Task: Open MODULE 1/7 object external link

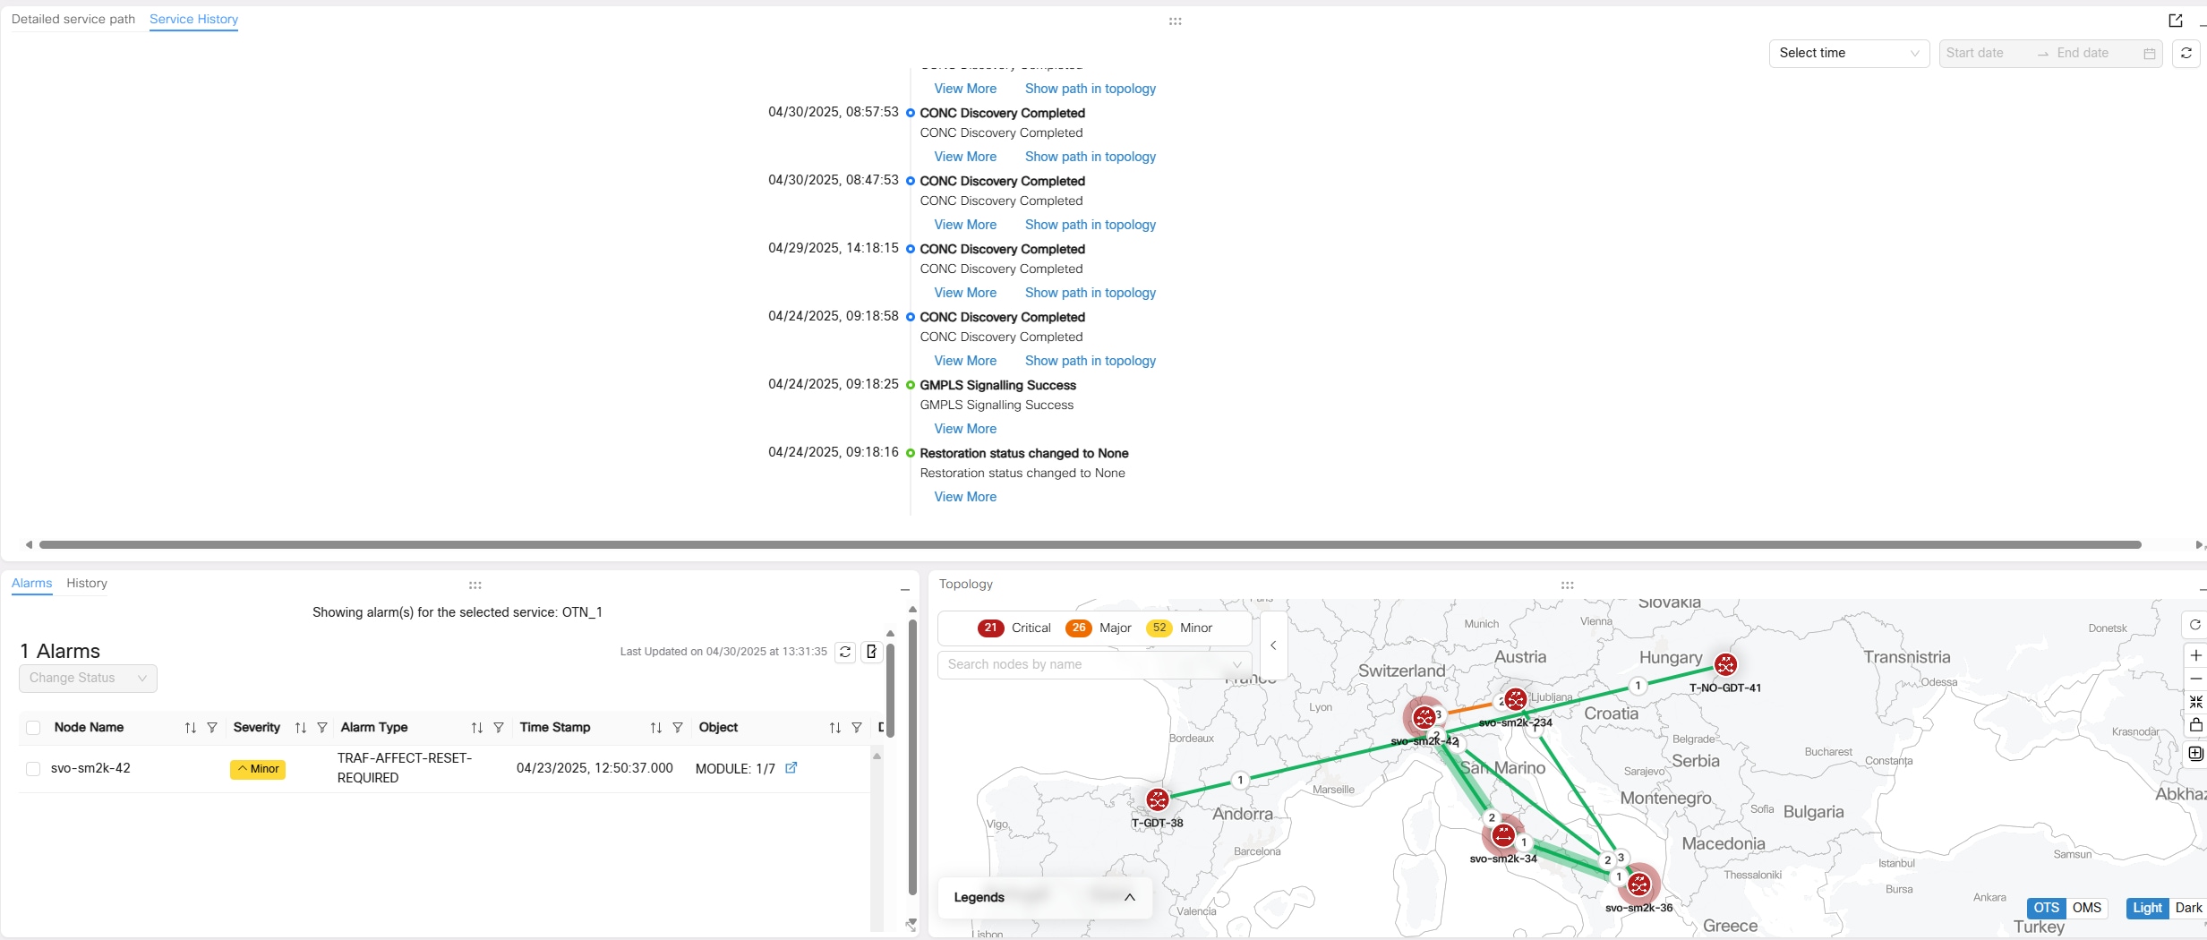Action: coord(791,768)
